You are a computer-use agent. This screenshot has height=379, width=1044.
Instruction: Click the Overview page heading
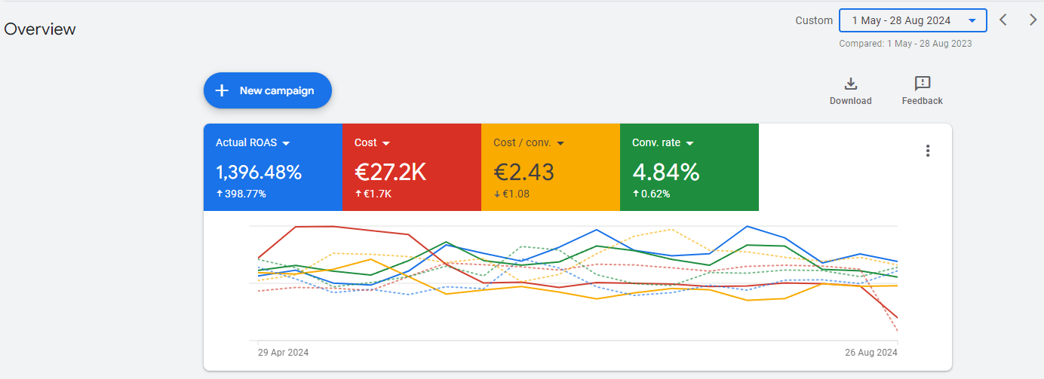(40, 29)
